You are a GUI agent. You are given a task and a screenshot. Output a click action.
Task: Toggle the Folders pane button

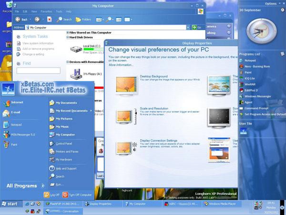[x=83, y=20]
